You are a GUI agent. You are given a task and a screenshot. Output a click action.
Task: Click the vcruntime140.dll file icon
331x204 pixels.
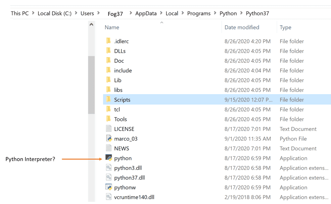click(109, 197)
